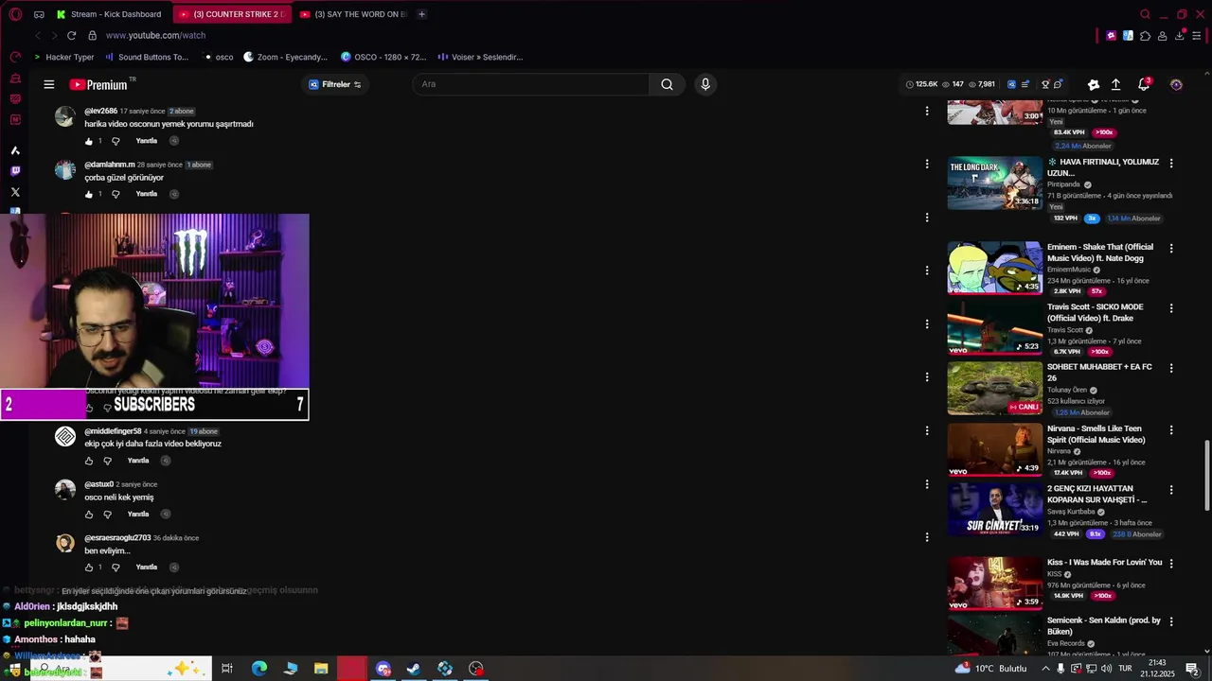This screenshot has width=1212, height=681.
Task: Open a new browser tab
Action: point(421,14)
